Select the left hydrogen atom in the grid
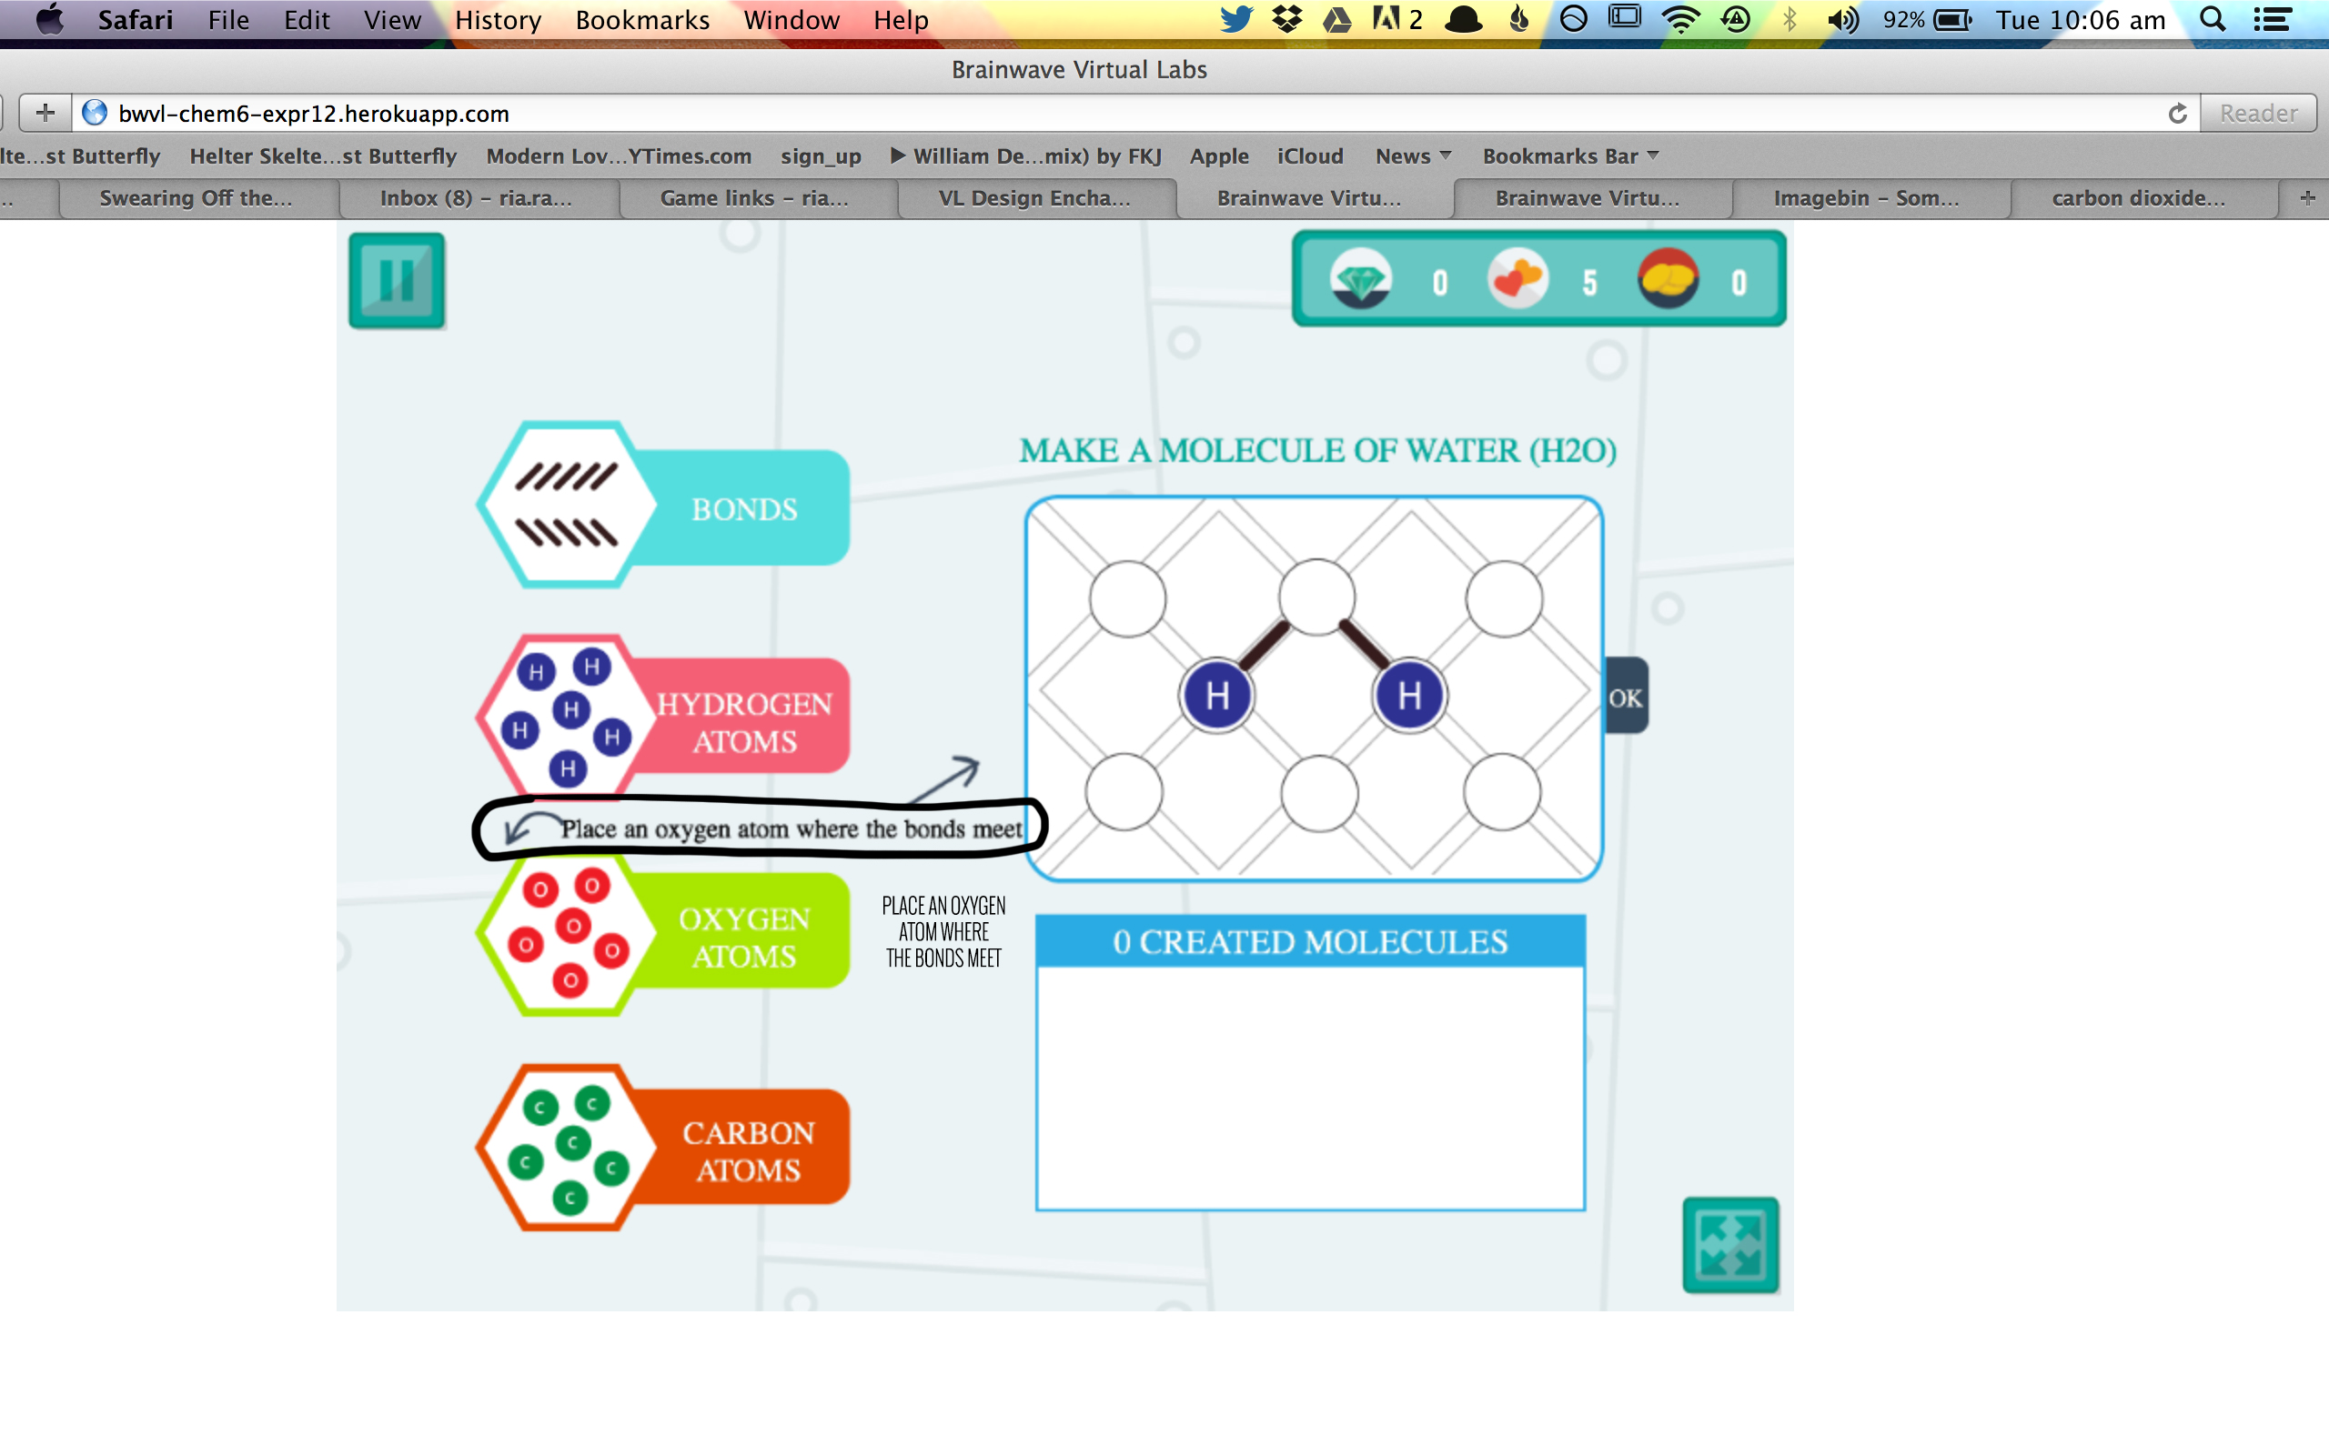2329x1455 pixels. pyautogui.click(x=1217, y=695)
